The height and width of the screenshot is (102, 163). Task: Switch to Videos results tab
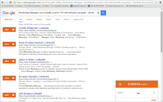click(39, 19)
